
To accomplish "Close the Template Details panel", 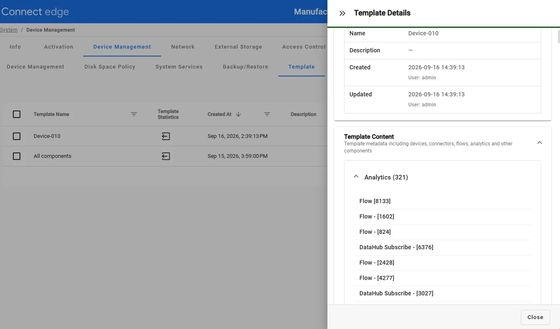I will pyautogui.click(x=535, y=317).
